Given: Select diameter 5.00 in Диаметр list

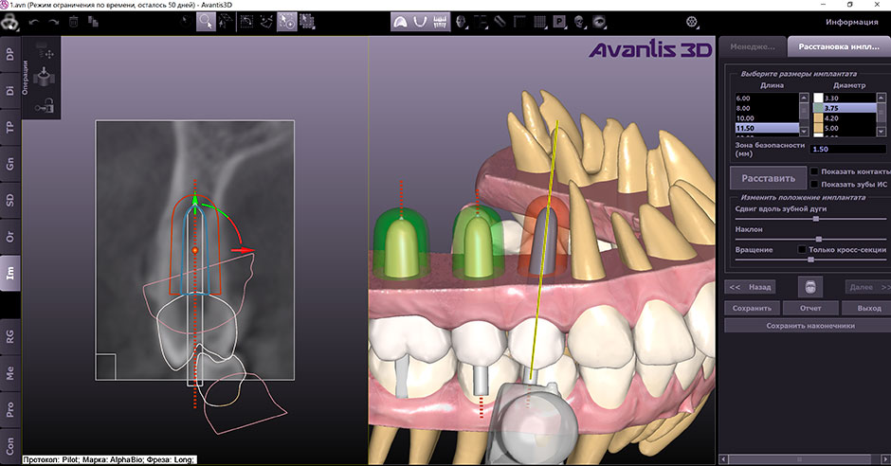Looking at the screenshot, I should 845,128.
